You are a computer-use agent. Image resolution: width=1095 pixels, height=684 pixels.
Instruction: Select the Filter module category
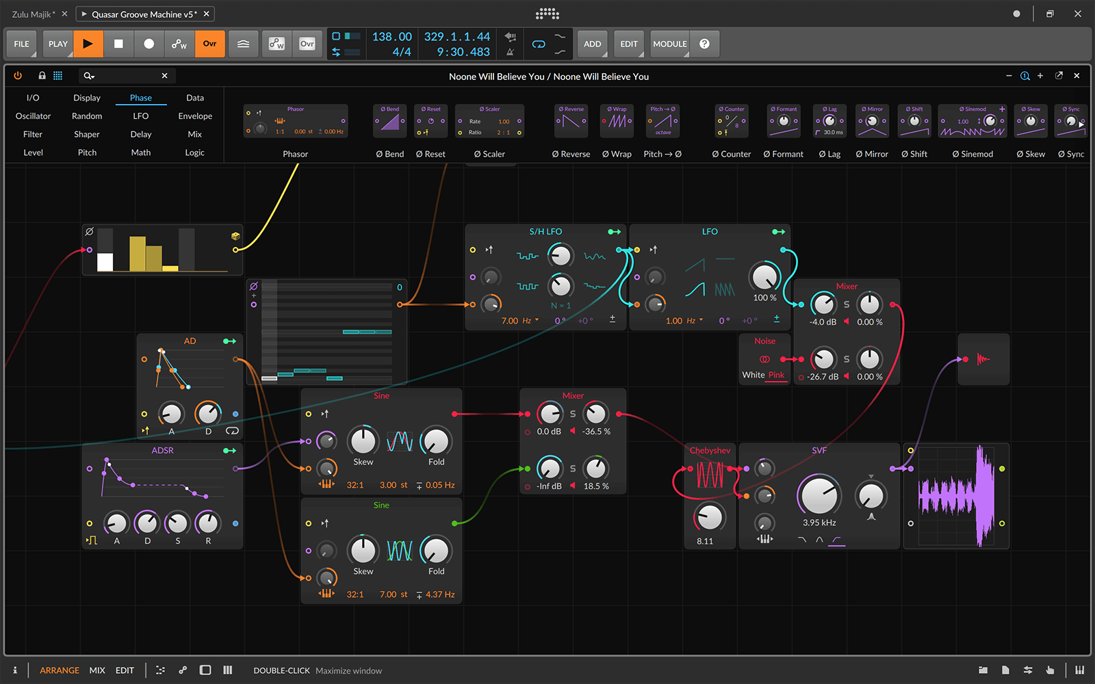(x=33, y=135)
